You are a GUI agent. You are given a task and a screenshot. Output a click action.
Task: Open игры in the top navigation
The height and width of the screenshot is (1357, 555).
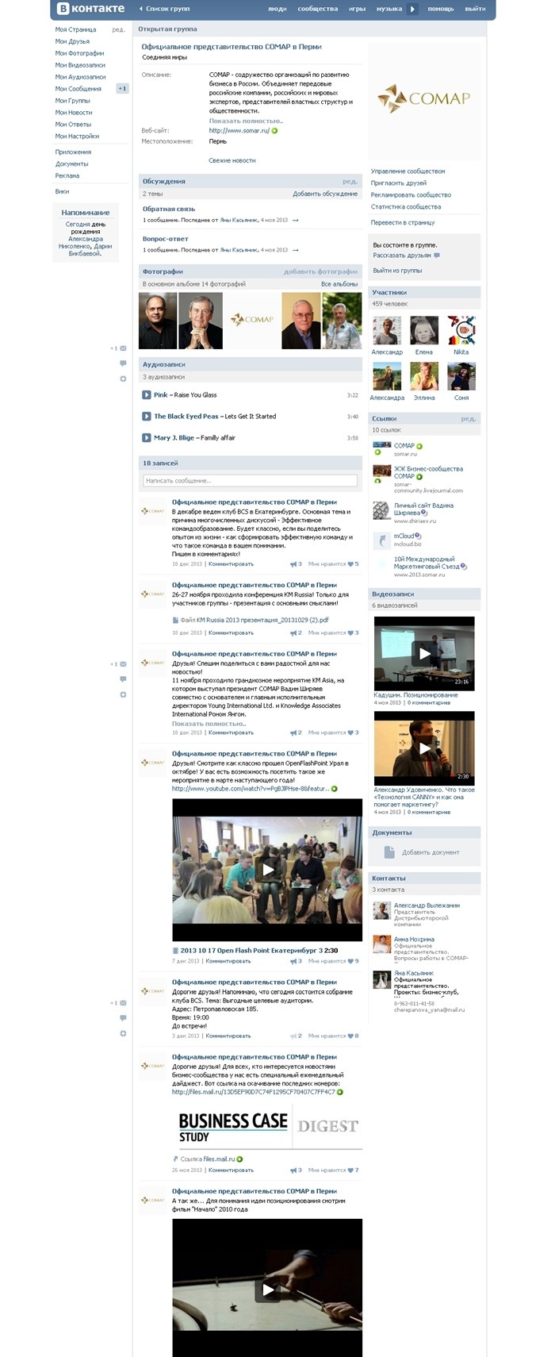coord(358,9)
